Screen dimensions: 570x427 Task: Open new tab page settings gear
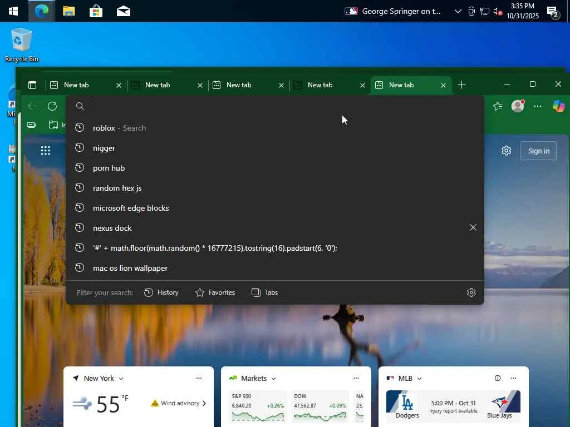[507, 151]
